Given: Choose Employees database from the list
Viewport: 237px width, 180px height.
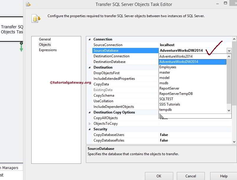Looking at the screenshot, I should [192, 67].
